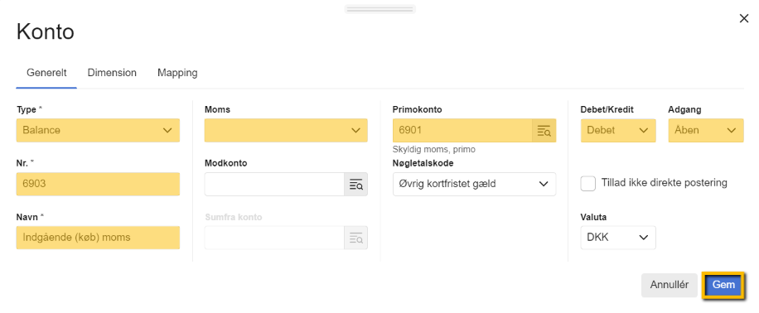Switch to the Dimension tab

[112, 73]
